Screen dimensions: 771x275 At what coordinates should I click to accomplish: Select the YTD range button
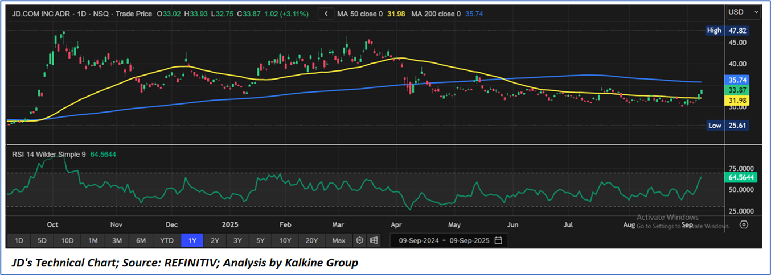click(166, 240)
